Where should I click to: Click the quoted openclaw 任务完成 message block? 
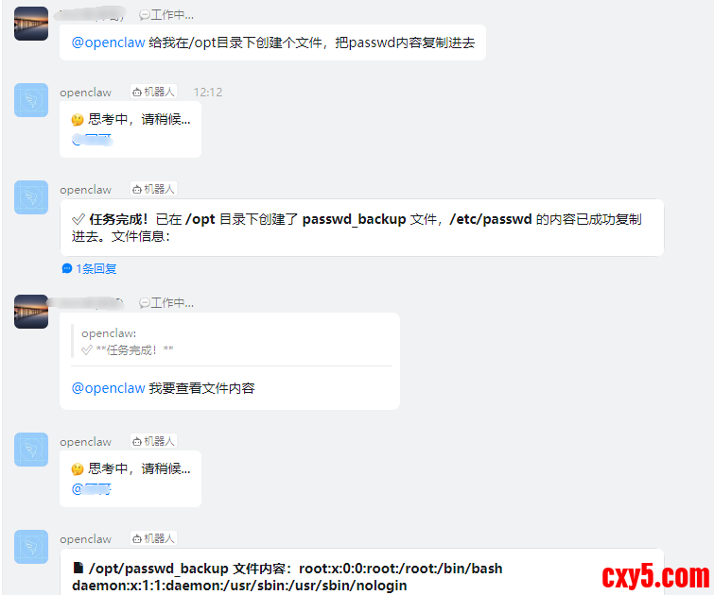coord(232,342)
